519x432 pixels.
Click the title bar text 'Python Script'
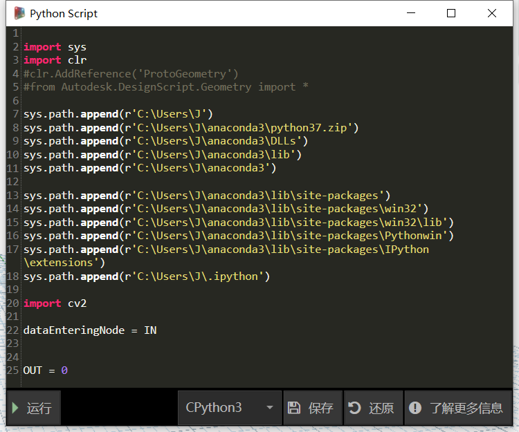click(64, 14)
